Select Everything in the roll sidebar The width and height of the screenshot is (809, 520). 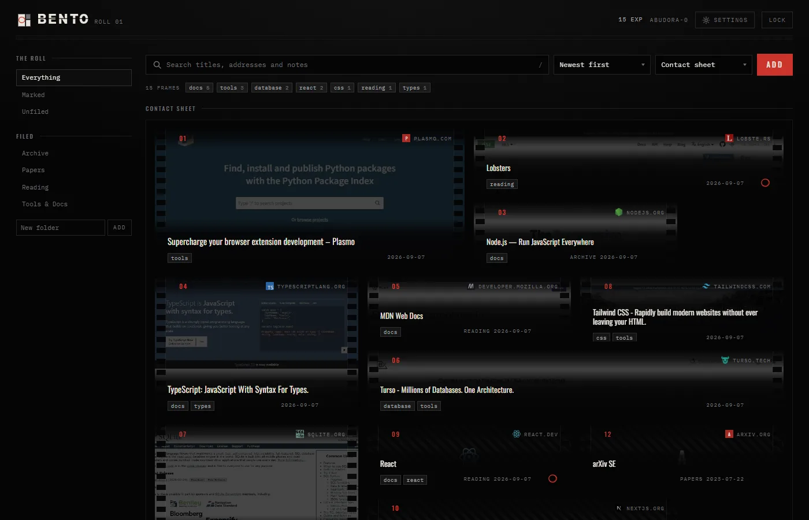(x=74, y=77)
